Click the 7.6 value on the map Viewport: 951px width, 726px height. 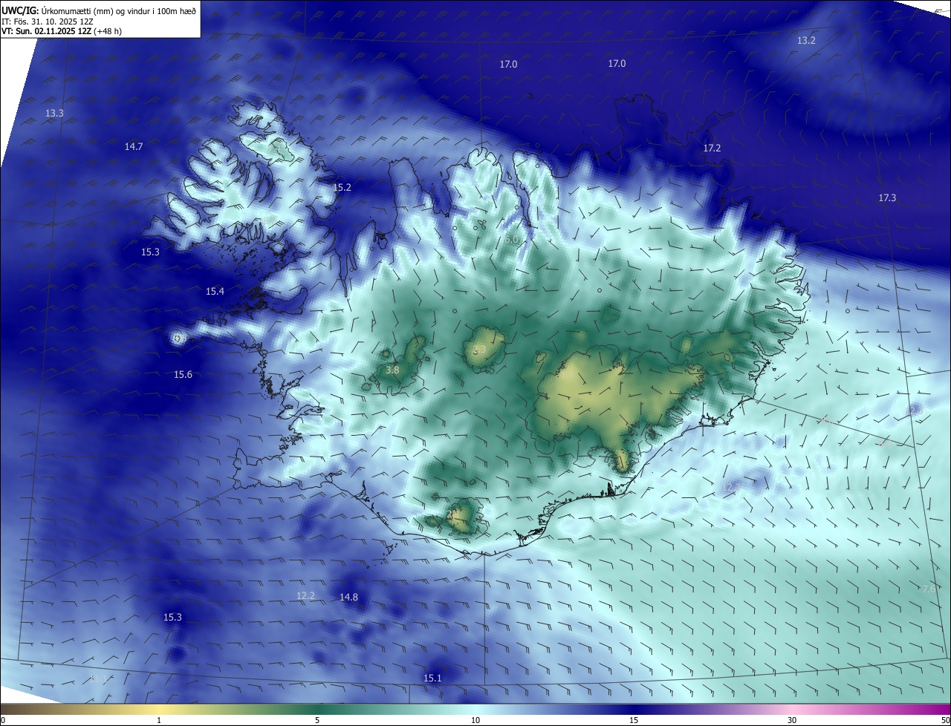tap(929, 589)
